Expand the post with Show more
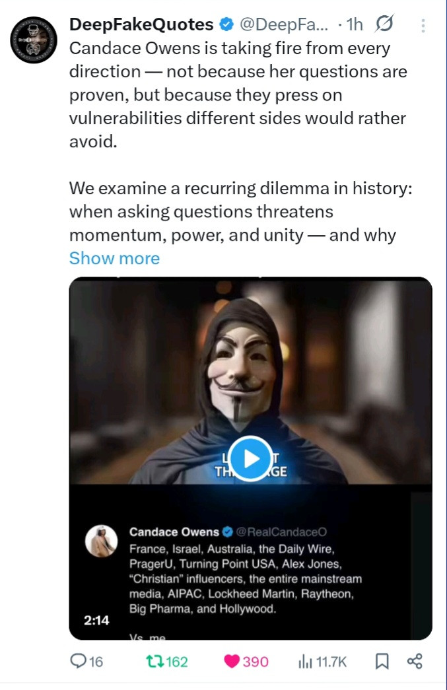 [114, 258]
